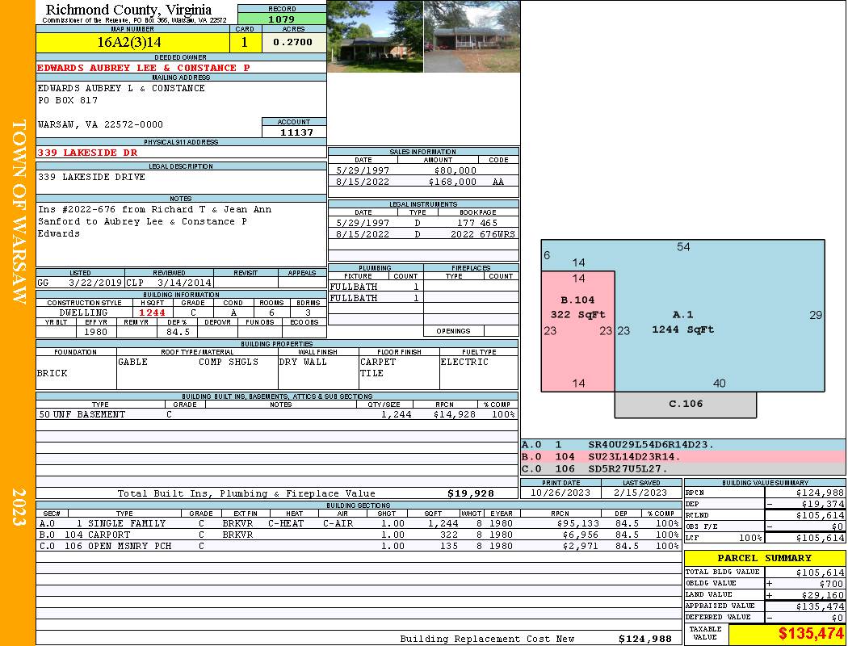
Task: Click single family RPCN $95,133
Action: pyautogui.click(x=577, y=523)
